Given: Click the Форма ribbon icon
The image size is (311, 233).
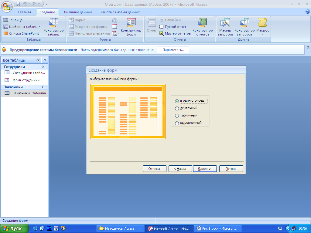Looking at the screenshot, I should [71, 20].
